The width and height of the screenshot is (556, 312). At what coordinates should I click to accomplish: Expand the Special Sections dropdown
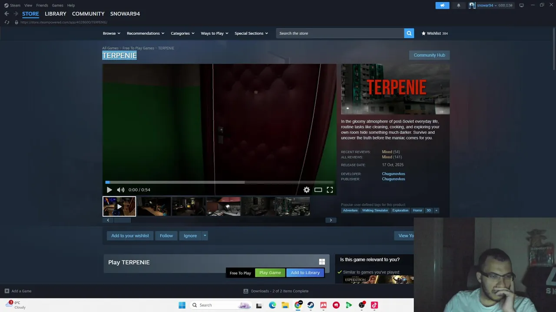point(251,33)
